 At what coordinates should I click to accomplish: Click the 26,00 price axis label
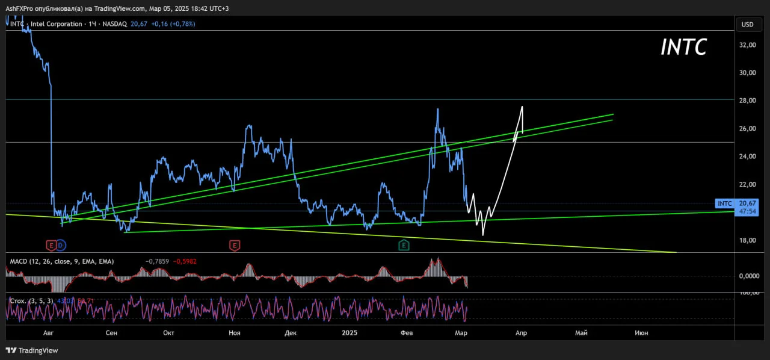(748, 129)
